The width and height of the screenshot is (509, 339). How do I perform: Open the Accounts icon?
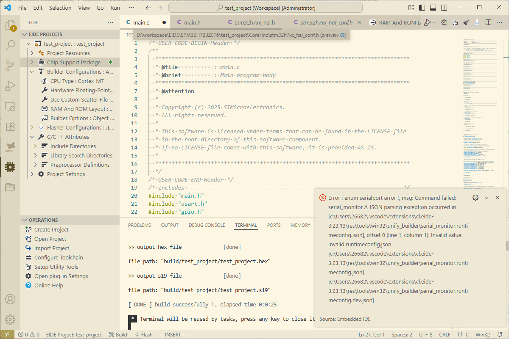click(x=10, y=299)
